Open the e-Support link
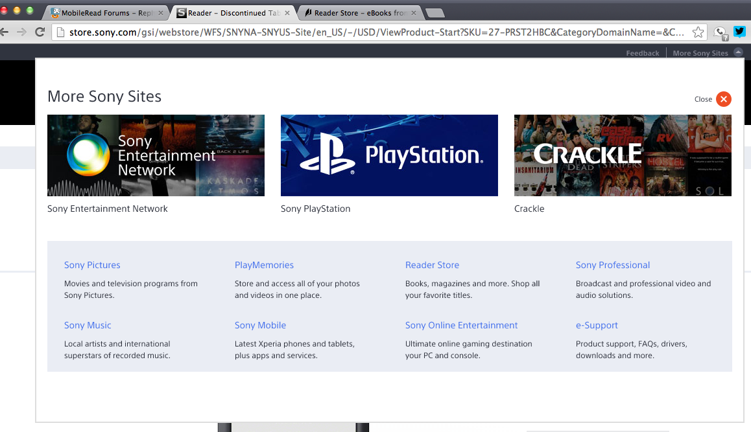This screenshot has height=432, width=751. coord(597,325)
